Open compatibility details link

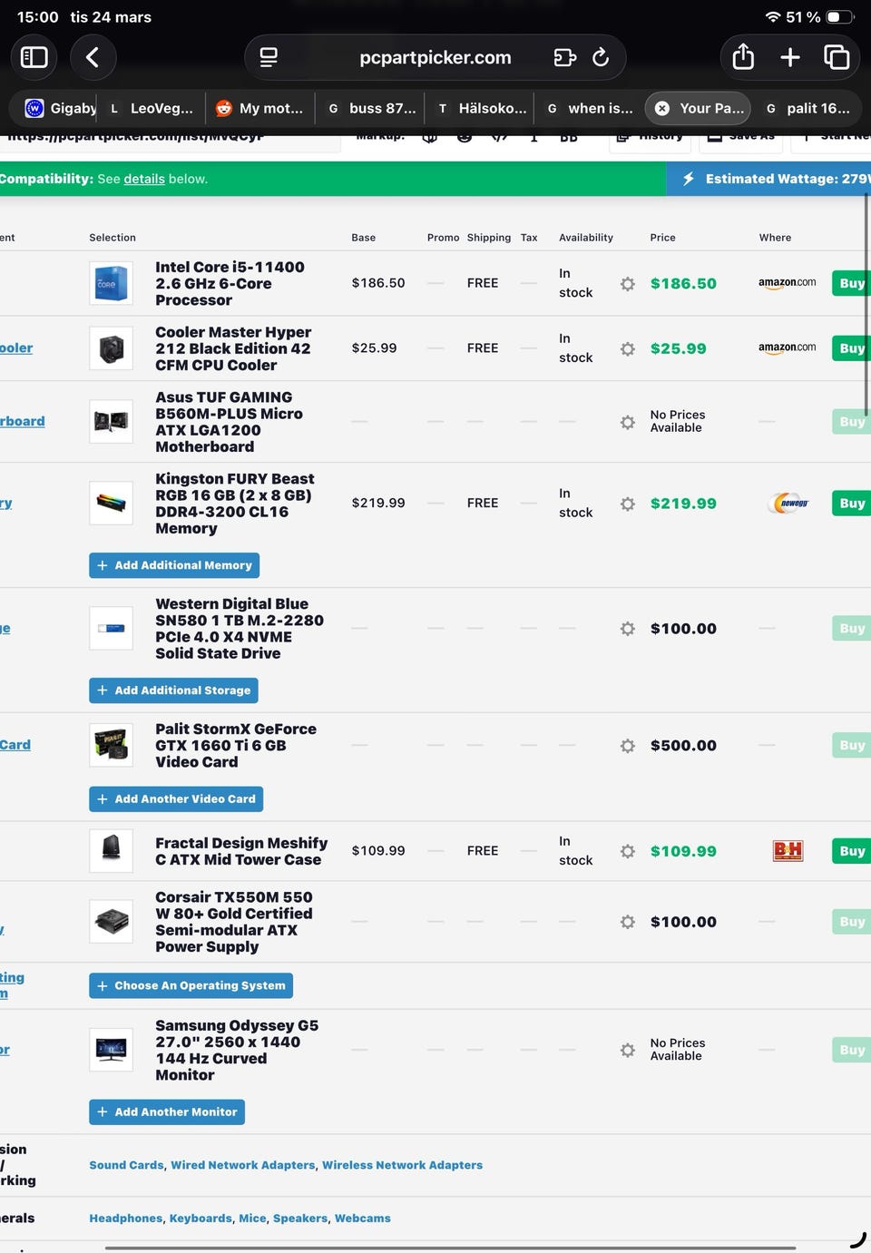coord(144,179)
